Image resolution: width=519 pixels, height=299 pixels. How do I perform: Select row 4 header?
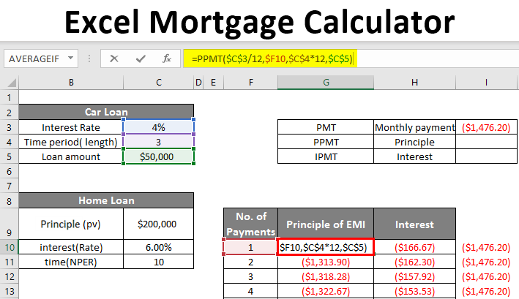point(10,142)
